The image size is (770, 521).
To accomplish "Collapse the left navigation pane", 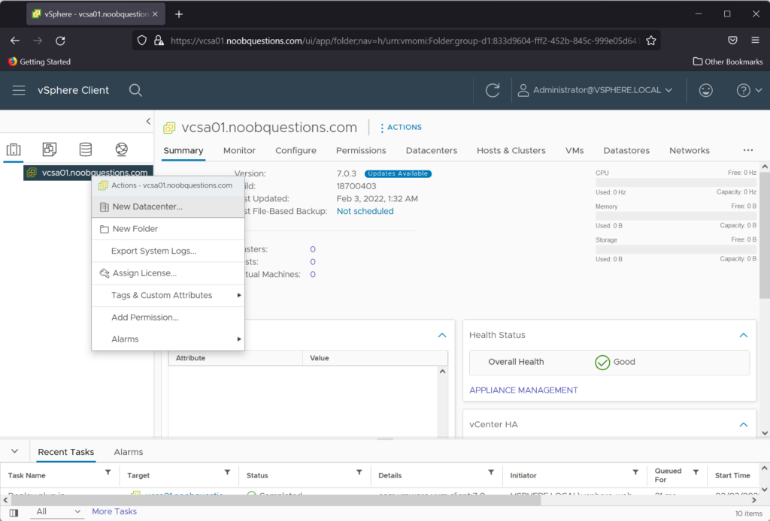I will click(x=148, y=121).
